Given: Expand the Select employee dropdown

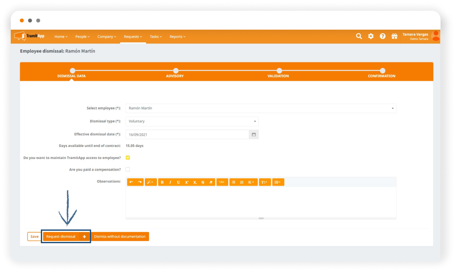Looking at the screenshot, I should [x=261, y=108].
